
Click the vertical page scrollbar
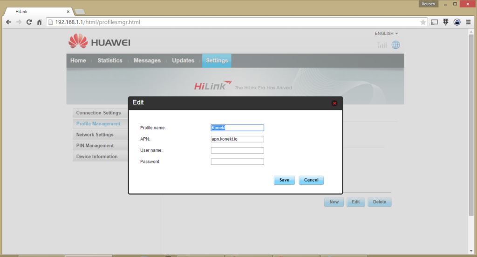click(471, 125)
